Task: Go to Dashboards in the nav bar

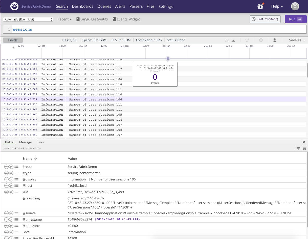Action: [82, 6]
